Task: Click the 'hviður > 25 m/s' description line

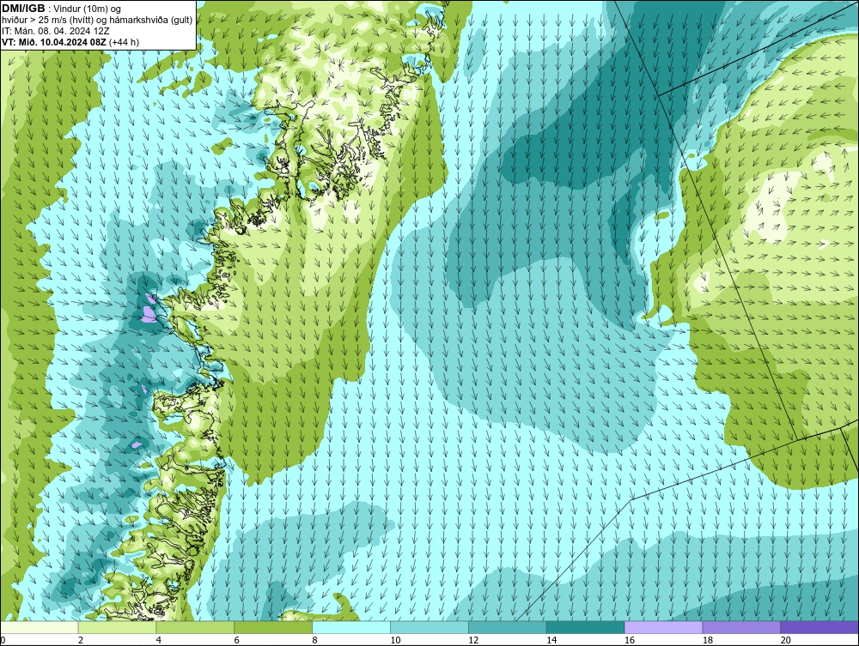Action: (x=97, y=20)
